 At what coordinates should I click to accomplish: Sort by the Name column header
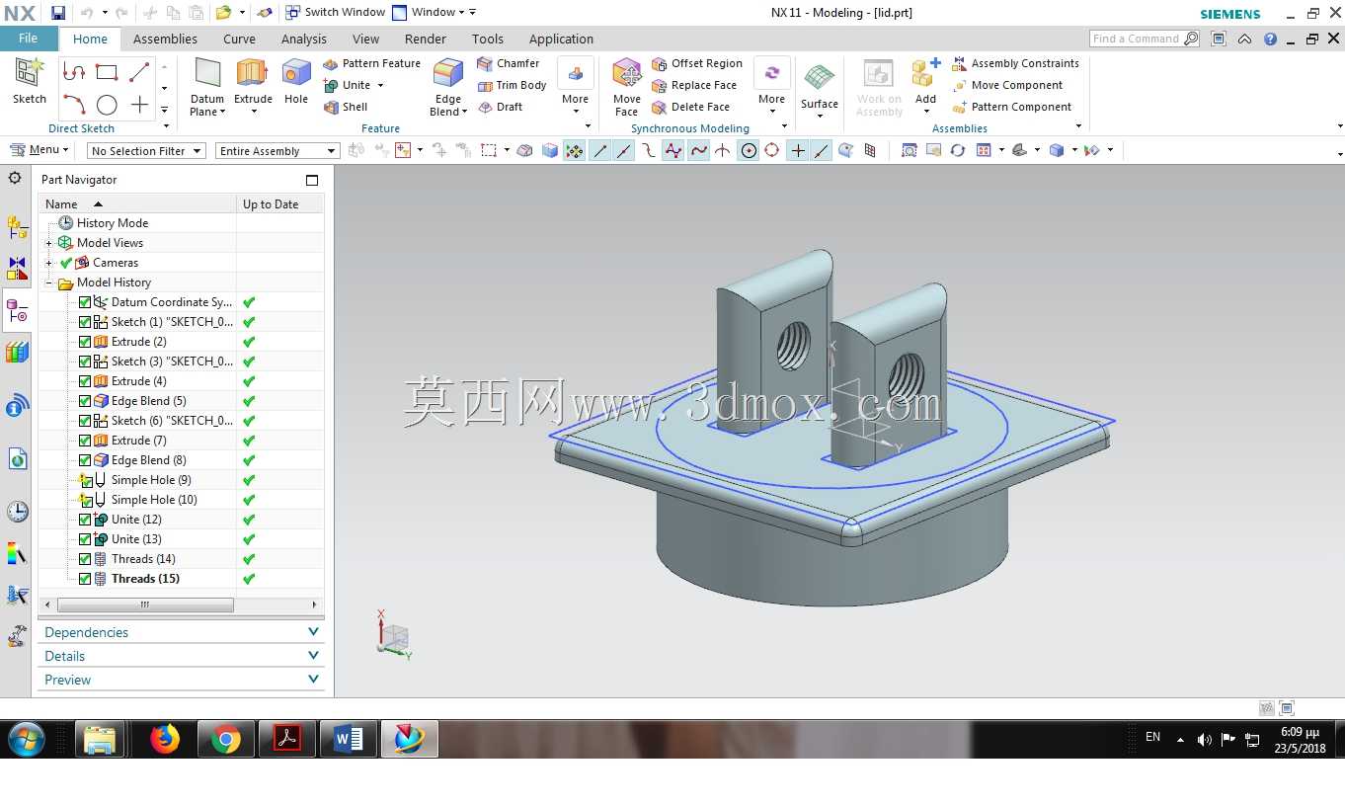[x=137, y=204]
